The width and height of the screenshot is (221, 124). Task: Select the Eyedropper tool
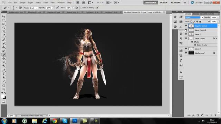coord(4,35)
